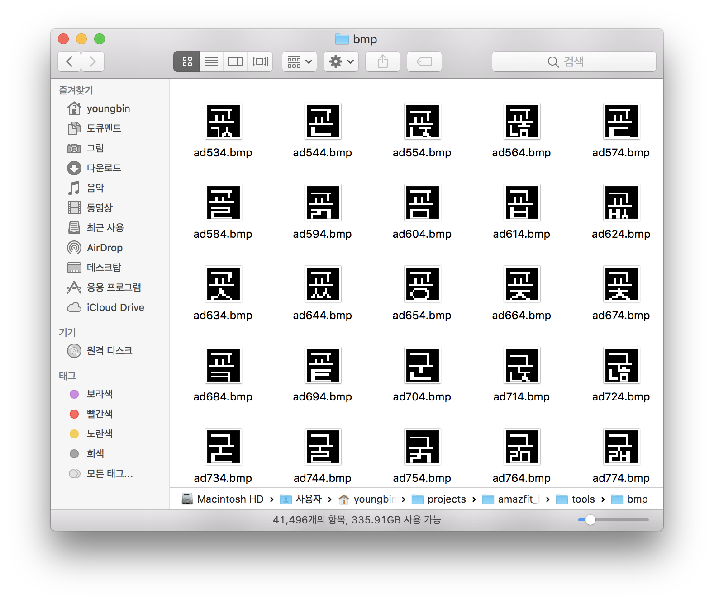The width and height of the screenshot is (714, 603).
Task: Click in the search field
Action: click(x=574, y=61)
